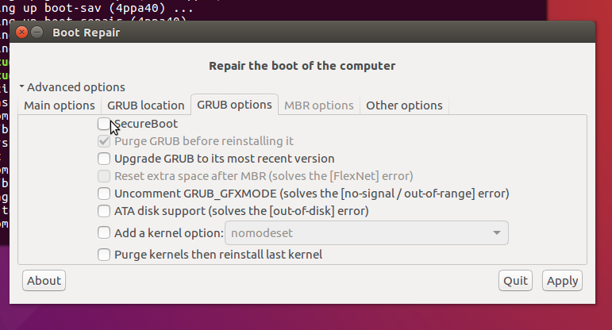
Task: Toggle Purge GRUB before reinstalling it
Action: point(104,141)
